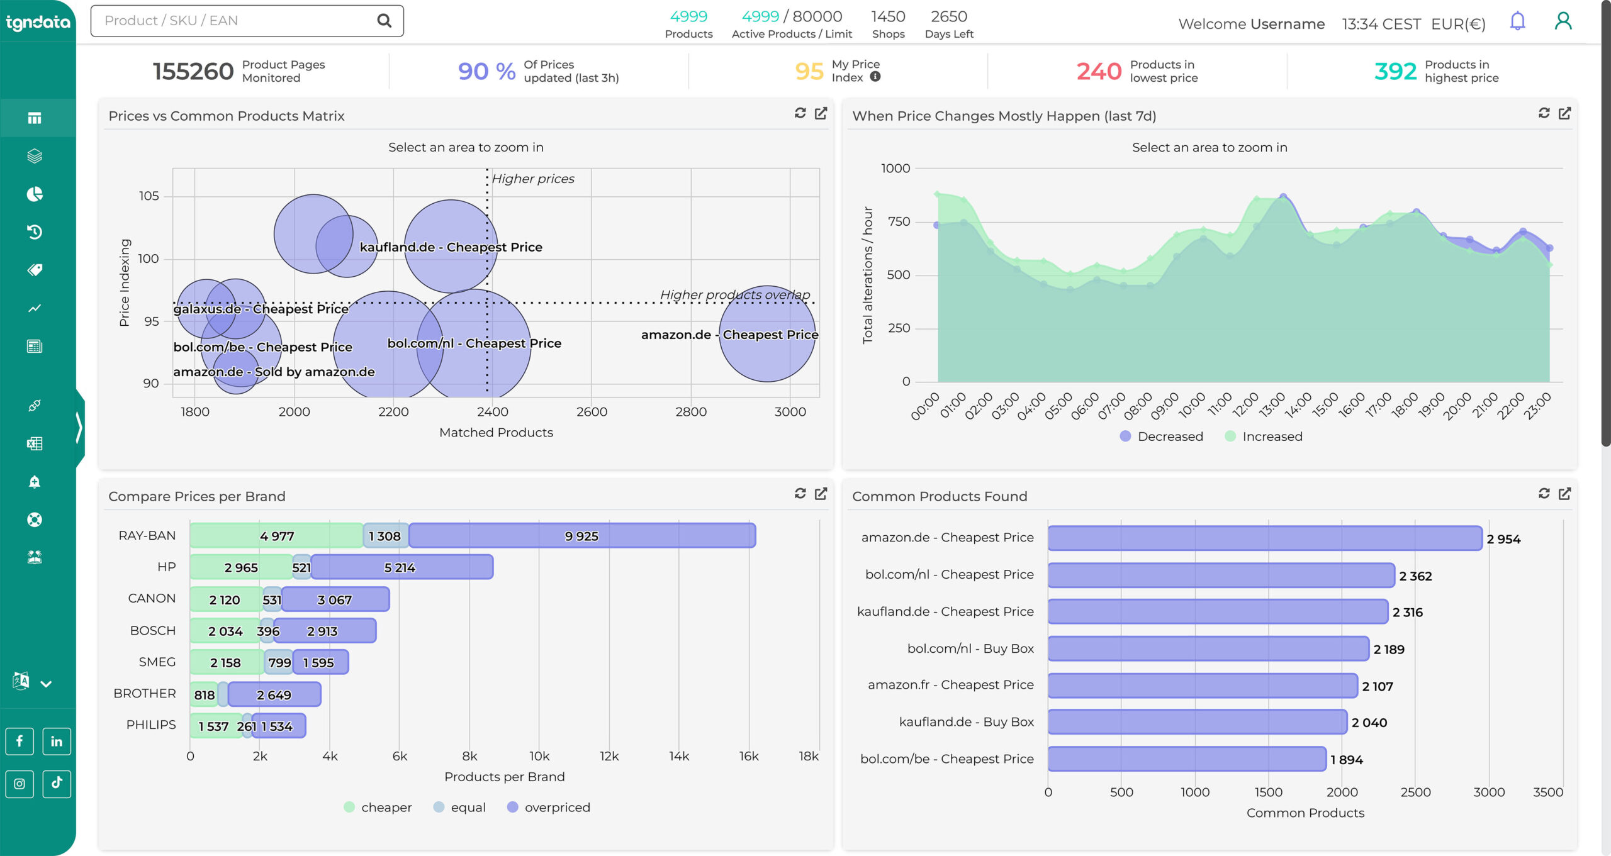Screen dimensions: 1611x856
Task: Select the bol.com/be - Cheapest Price bar 1 894
Action: click(1187, 759)
